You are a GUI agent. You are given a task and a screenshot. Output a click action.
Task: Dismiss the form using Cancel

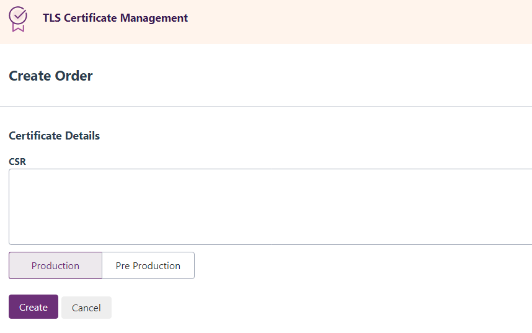(86, 308)
